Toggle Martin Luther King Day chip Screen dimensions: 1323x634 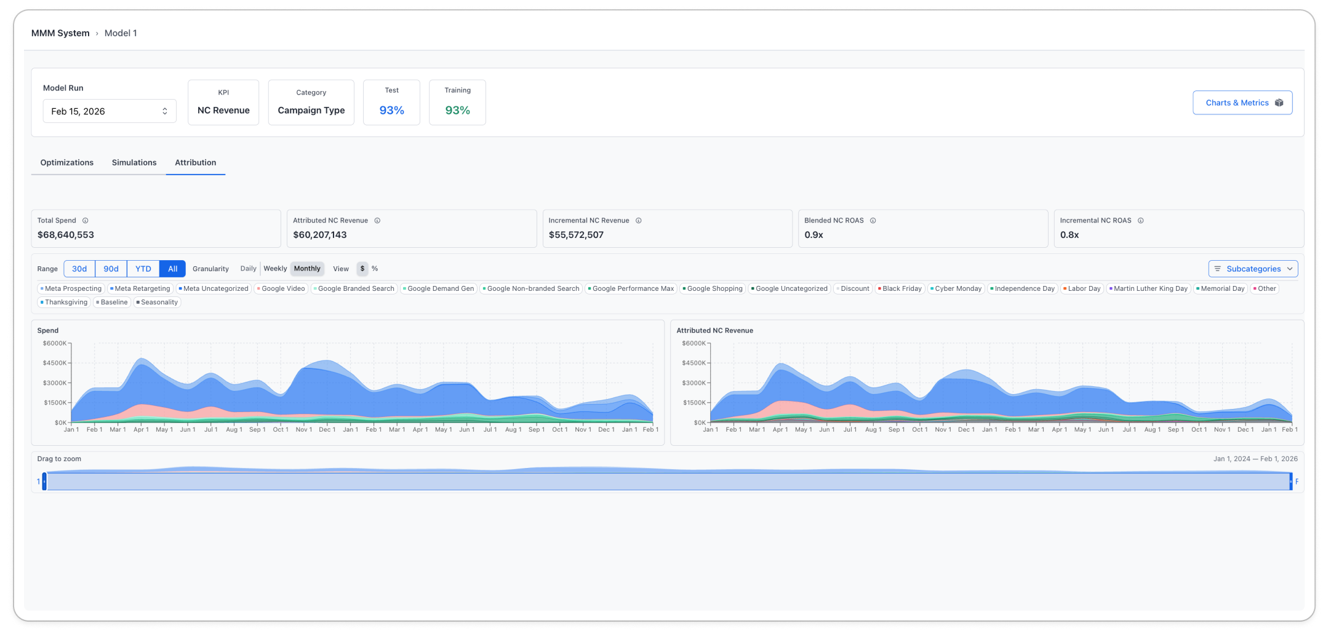(x=1149, y=288)
